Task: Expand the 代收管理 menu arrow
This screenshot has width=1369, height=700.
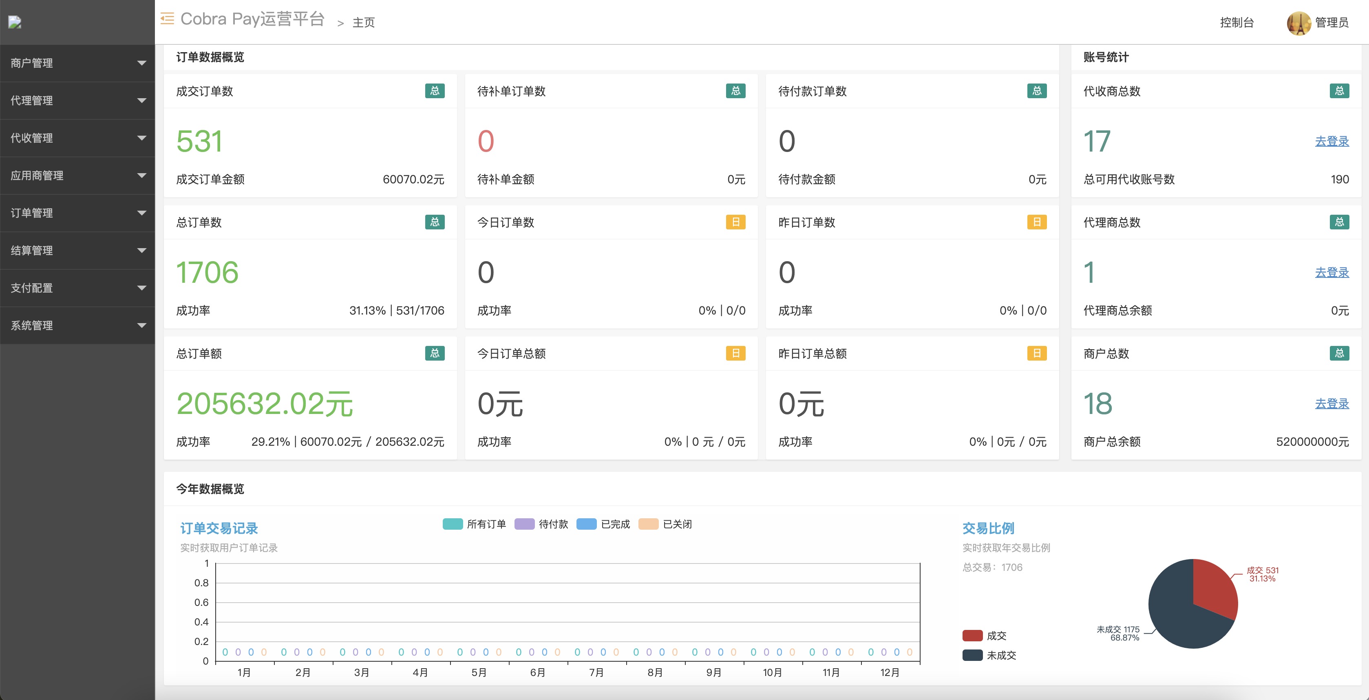Action: click(x=141, y=138)
